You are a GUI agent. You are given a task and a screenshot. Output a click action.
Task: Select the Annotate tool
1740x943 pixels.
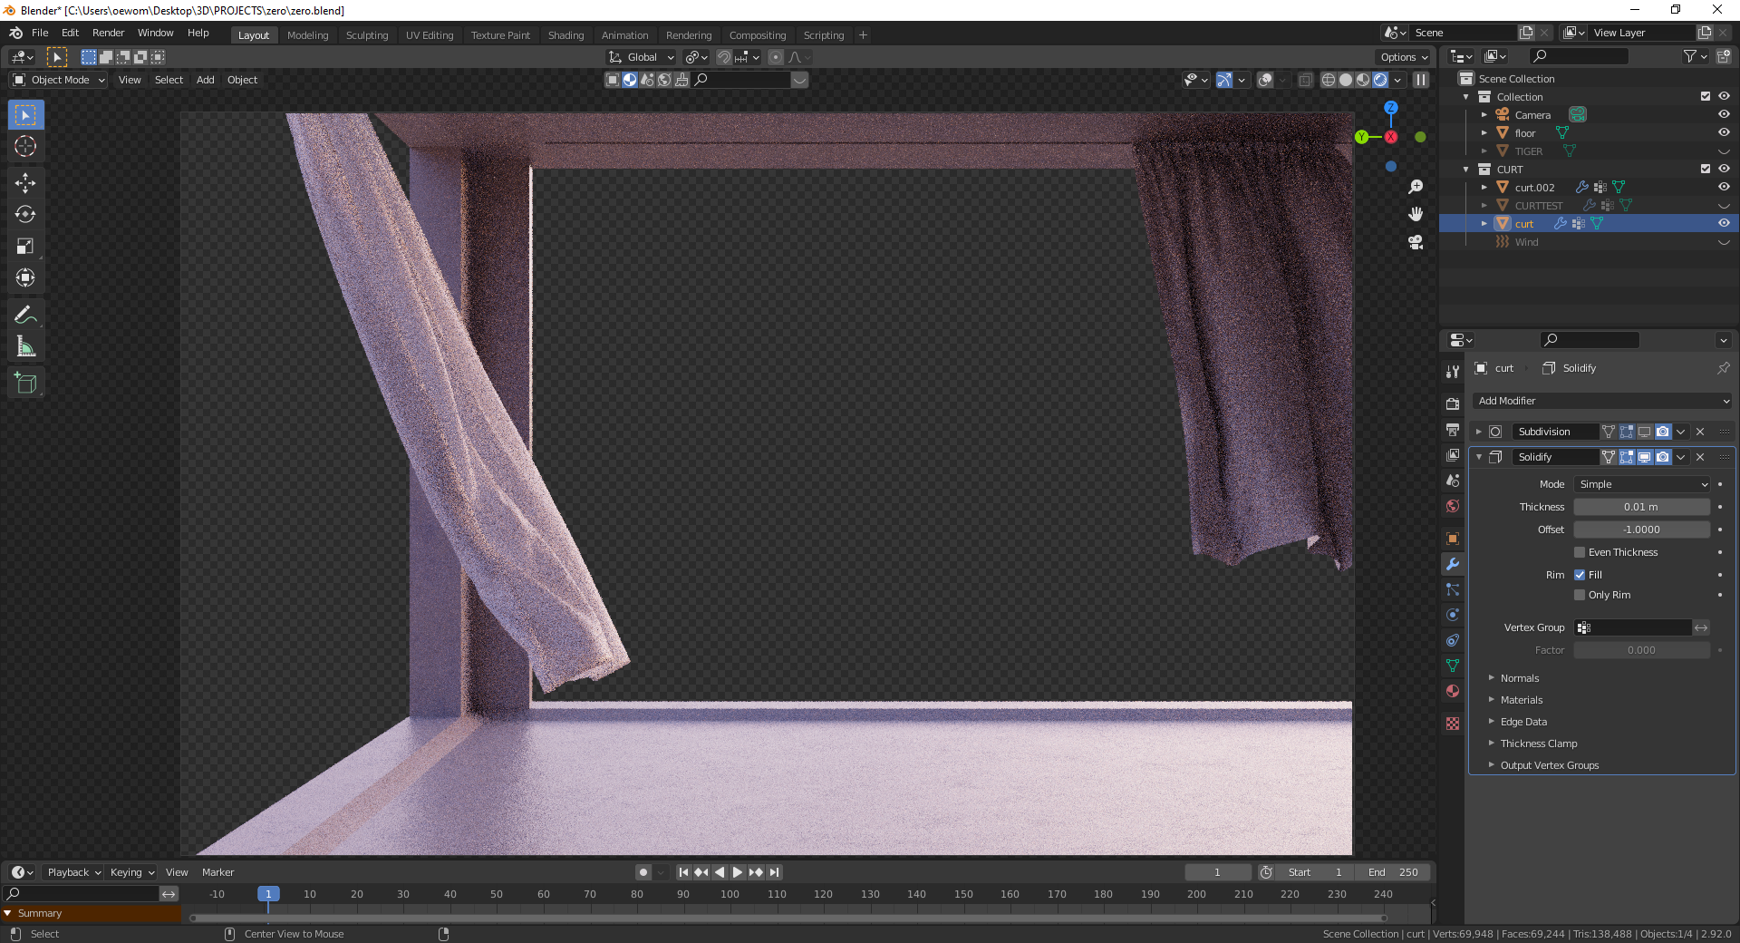[25, 316]
